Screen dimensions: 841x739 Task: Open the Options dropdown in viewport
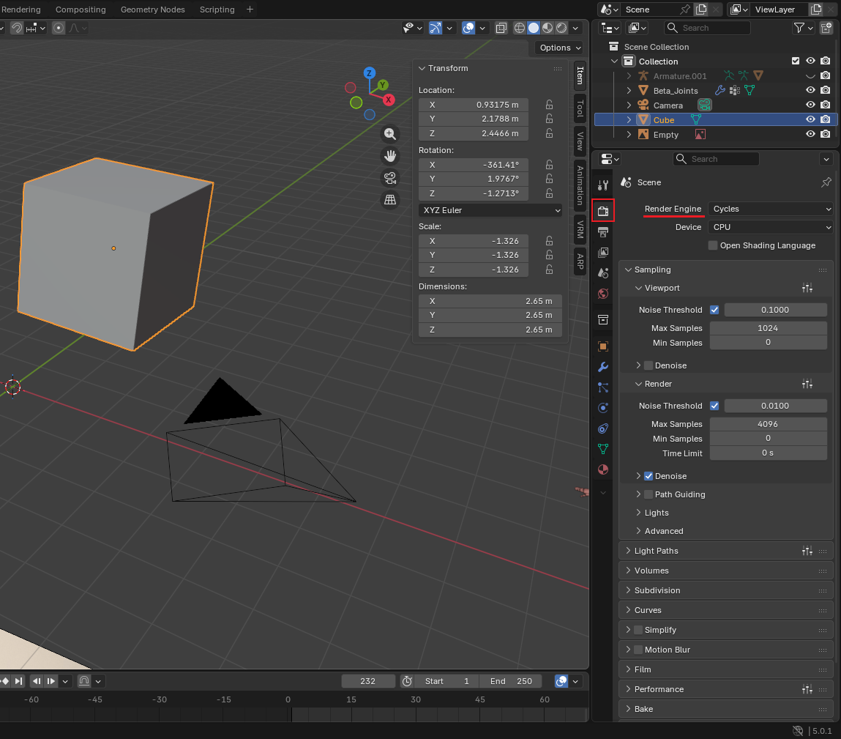point(559,48)
